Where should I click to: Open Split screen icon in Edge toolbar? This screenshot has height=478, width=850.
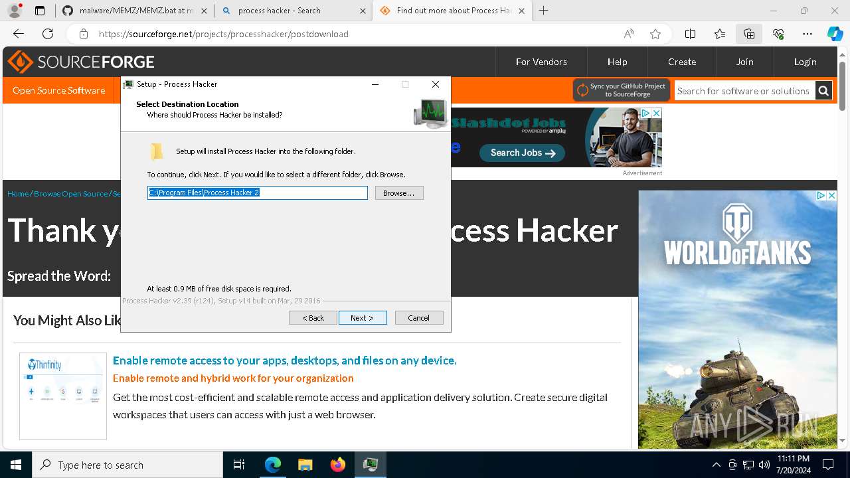[x=690, y=34]
